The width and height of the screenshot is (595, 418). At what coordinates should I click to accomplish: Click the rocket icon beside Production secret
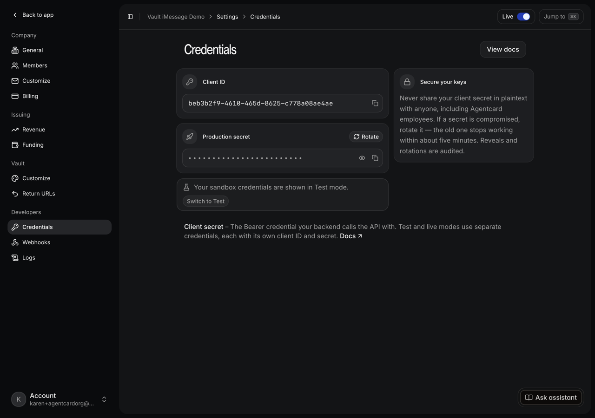point(190,137)
